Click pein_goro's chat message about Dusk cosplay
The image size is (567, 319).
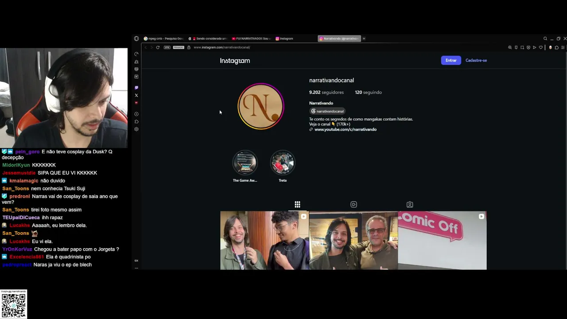(58, 154)
